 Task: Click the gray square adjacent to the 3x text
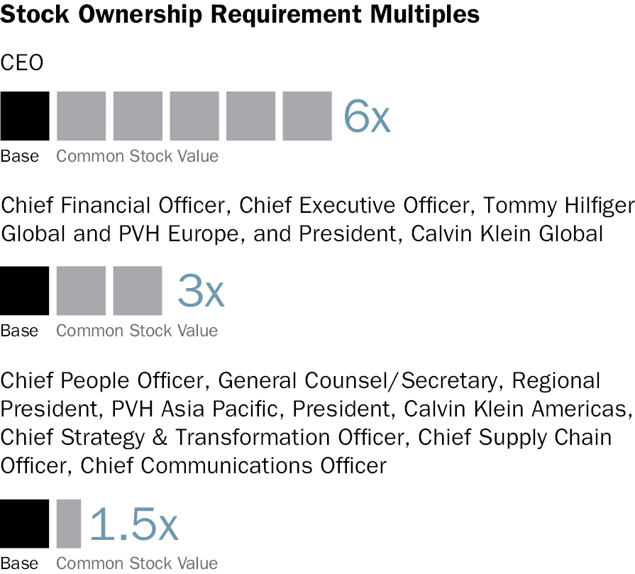138,291
